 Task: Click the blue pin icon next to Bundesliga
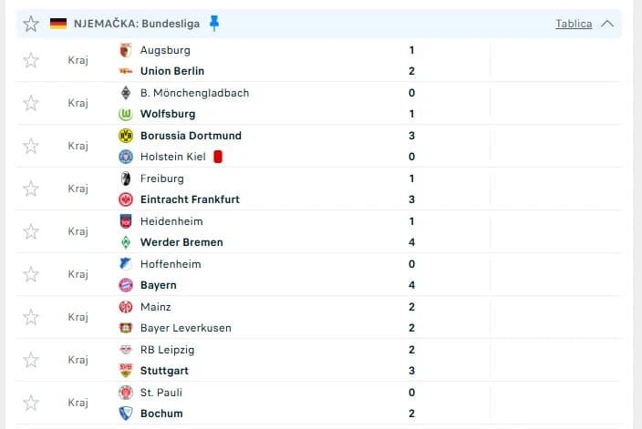click(x=213, y=24)
